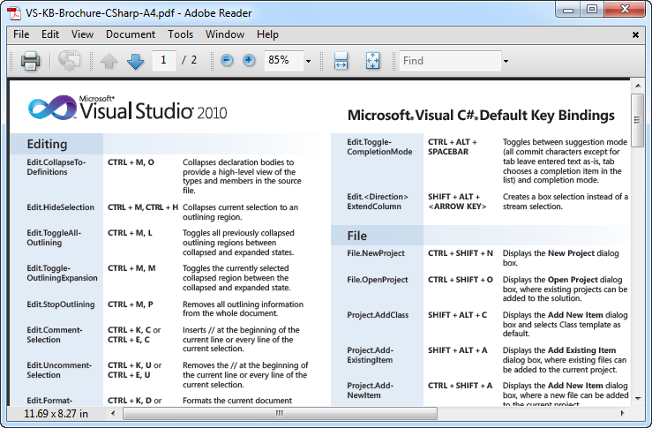Click the File section heading

[356, 236]
